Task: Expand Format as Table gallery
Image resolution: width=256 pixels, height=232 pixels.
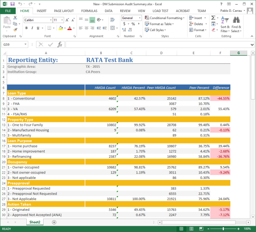Action: coord(159,24)
